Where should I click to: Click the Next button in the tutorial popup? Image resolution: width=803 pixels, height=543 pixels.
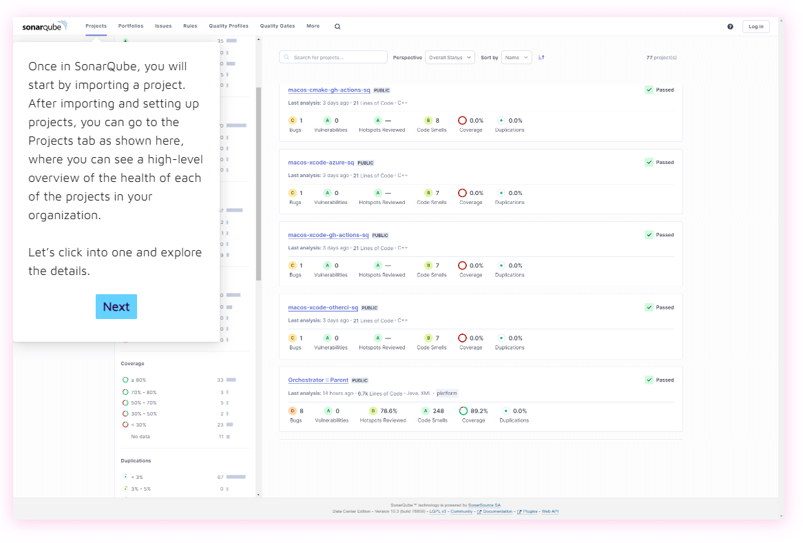pos(116,307)
